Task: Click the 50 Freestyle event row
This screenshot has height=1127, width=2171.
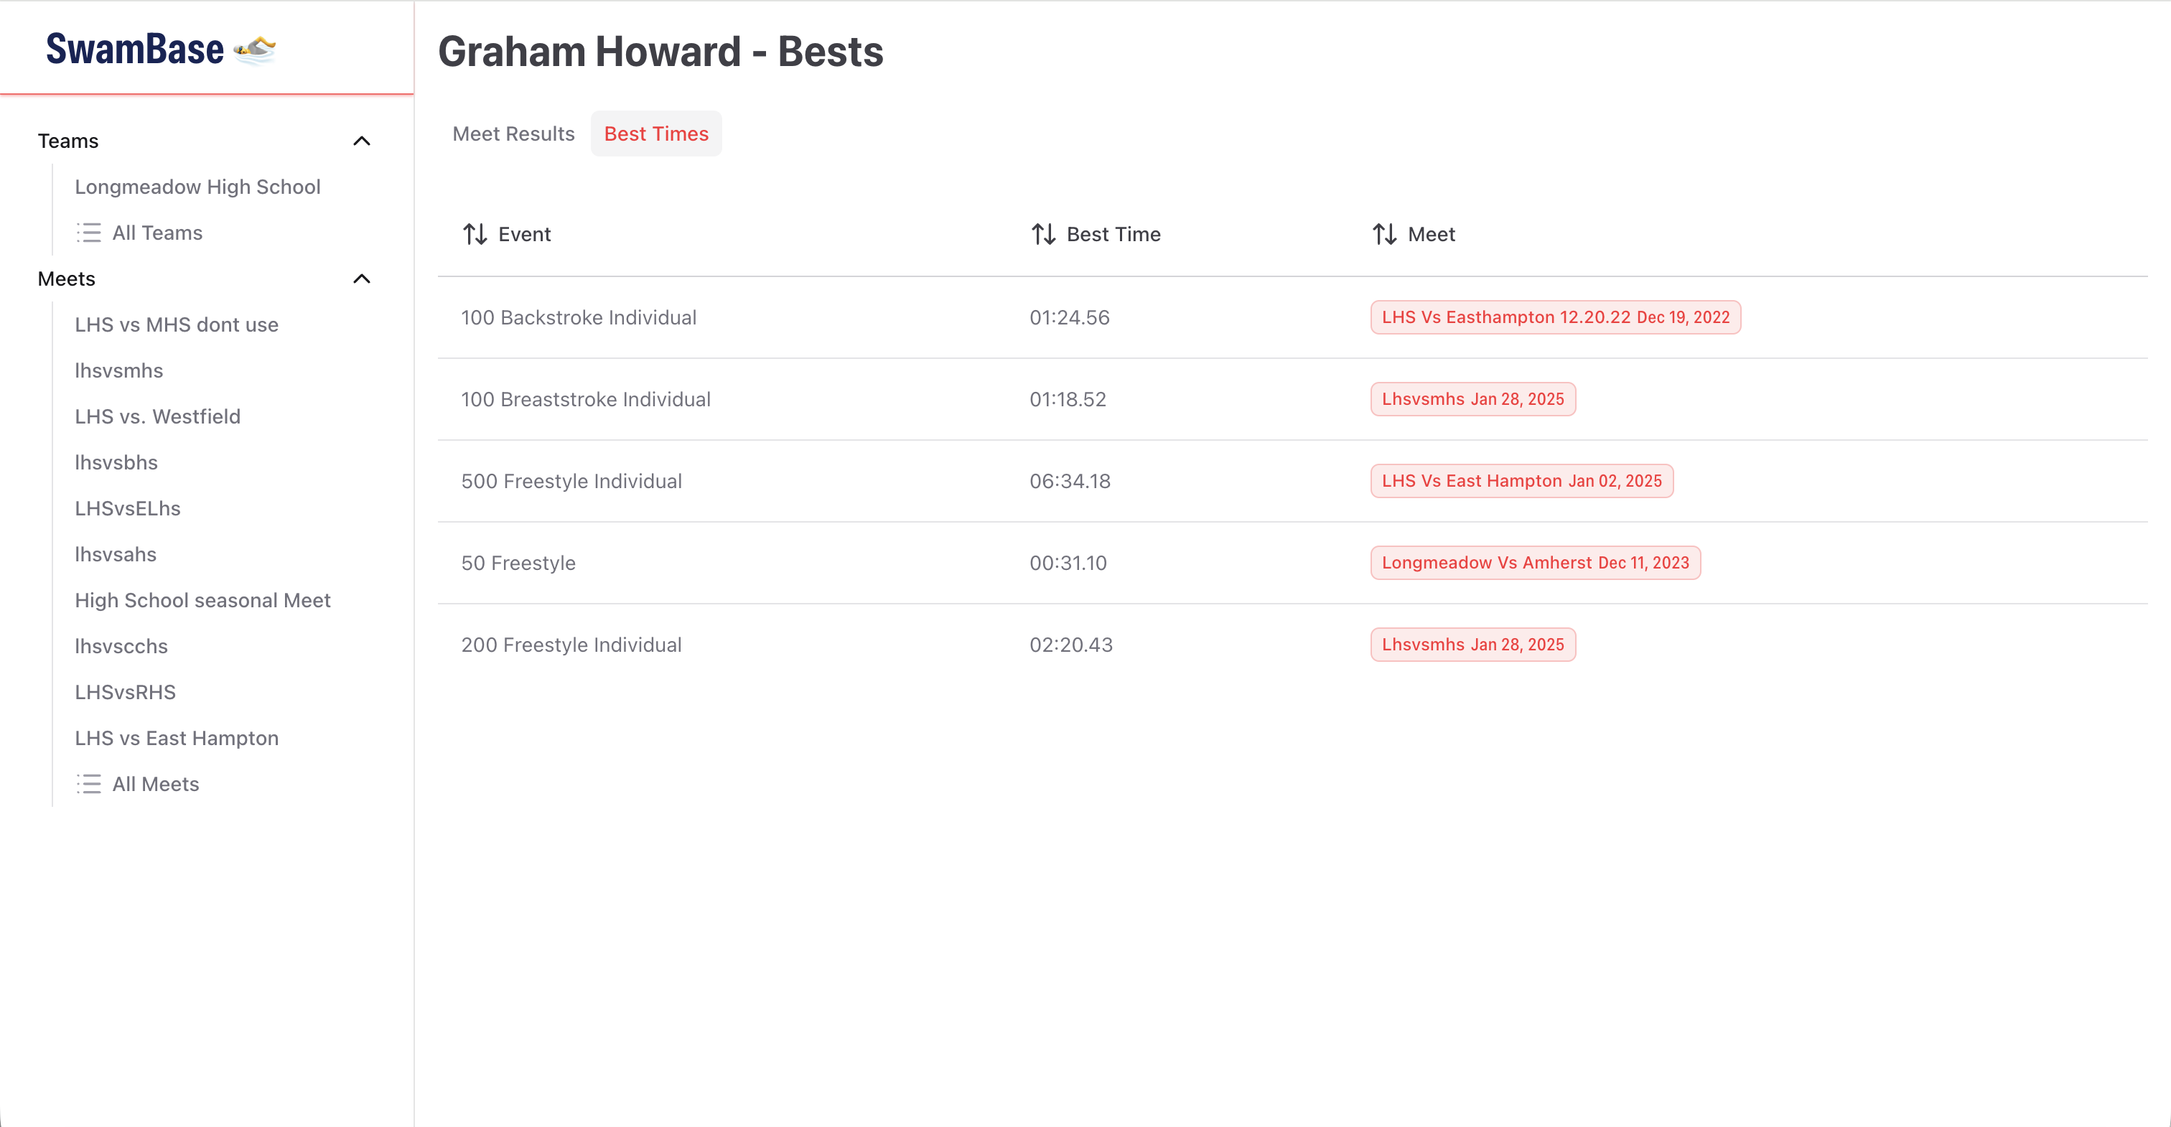Action: coord(518,563)
